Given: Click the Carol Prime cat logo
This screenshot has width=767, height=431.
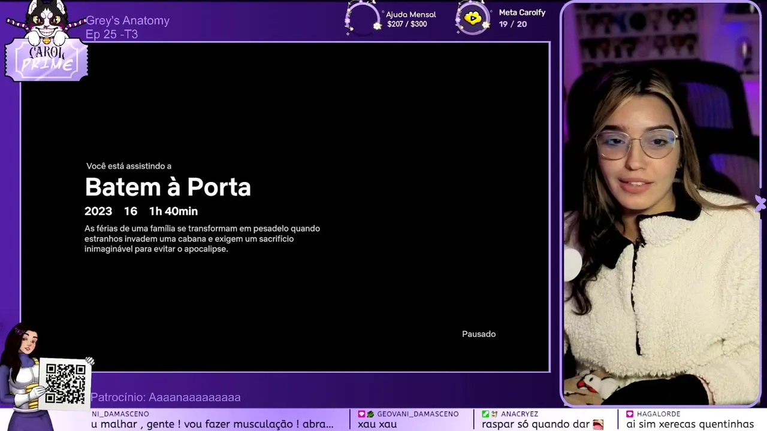Looking at the screenshot, I should (x=47, y=41).
